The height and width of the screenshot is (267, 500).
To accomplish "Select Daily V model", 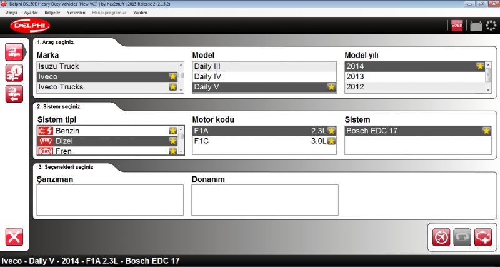I will coord(264,87).
